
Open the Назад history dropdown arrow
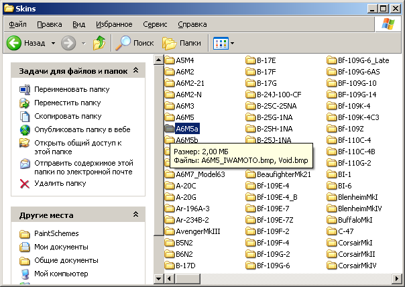[x=53, y=43]
